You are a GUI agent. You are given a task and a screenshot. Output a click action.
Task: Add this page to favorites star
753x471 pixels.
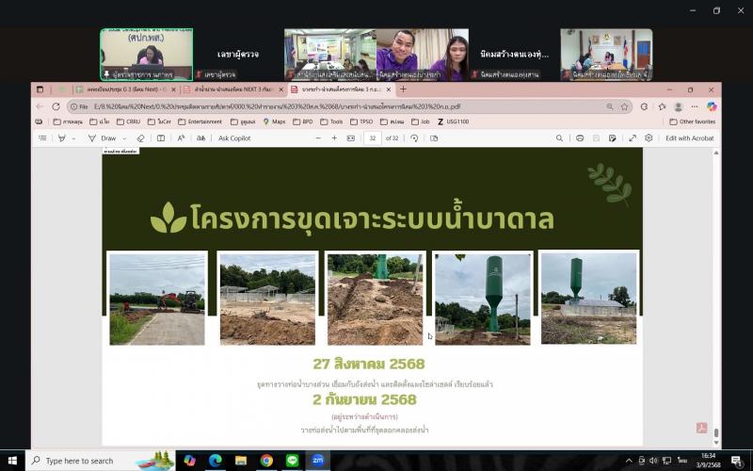coord(624,106)
